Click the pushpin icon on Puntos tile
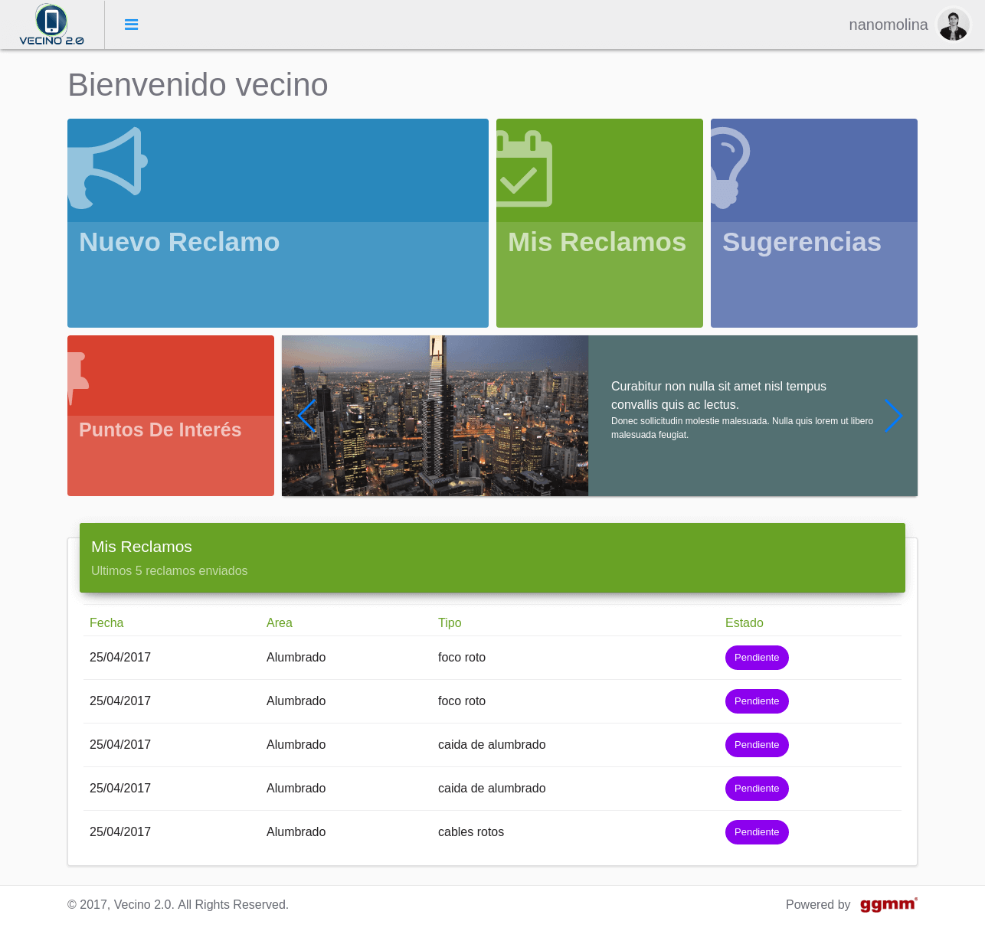Image resolution: width=985 pixels, height=931 pixels. click(x=78, y=377)
